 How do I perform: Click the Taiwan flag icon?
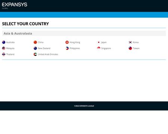130,48
